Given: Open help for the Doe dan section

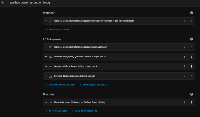Looking at the screenshot, I should tap(191, 94).
